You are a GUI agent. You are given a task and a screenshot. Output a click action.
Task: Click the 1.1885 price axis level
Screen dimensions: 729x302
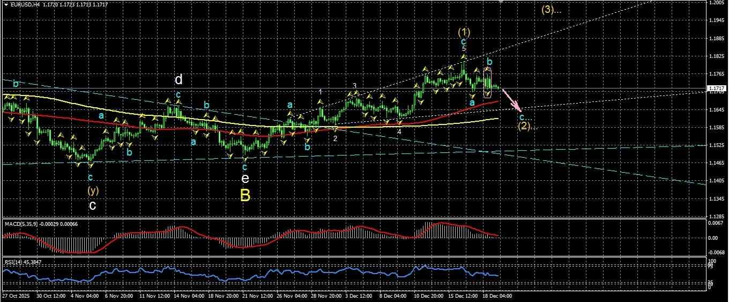point(718,39)
